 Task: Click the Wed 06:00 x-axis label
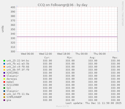click(27, 54)
